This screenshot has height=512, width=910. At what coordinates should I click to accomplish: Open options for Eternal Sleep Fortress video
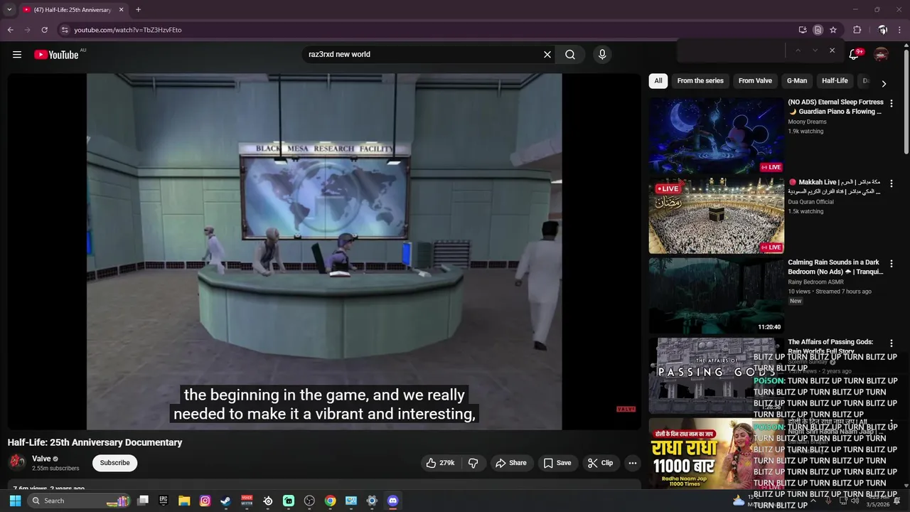pos(892,103)
